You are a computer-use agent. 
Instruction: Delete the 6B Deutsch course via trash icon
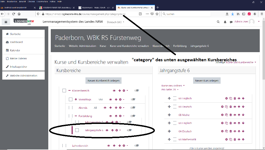pos(231,107)
